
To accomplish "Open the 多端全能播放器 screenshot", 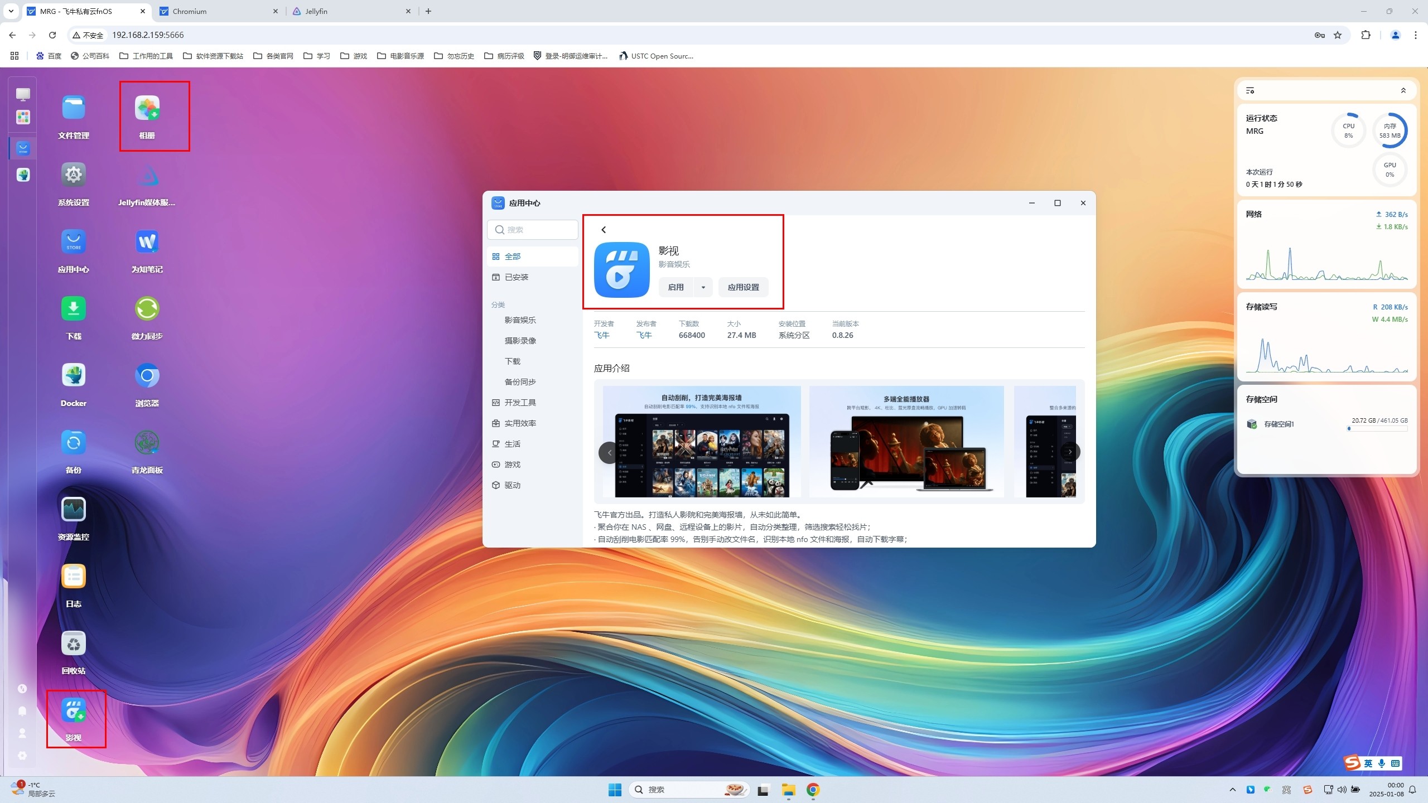I will (x=906, y=442).
